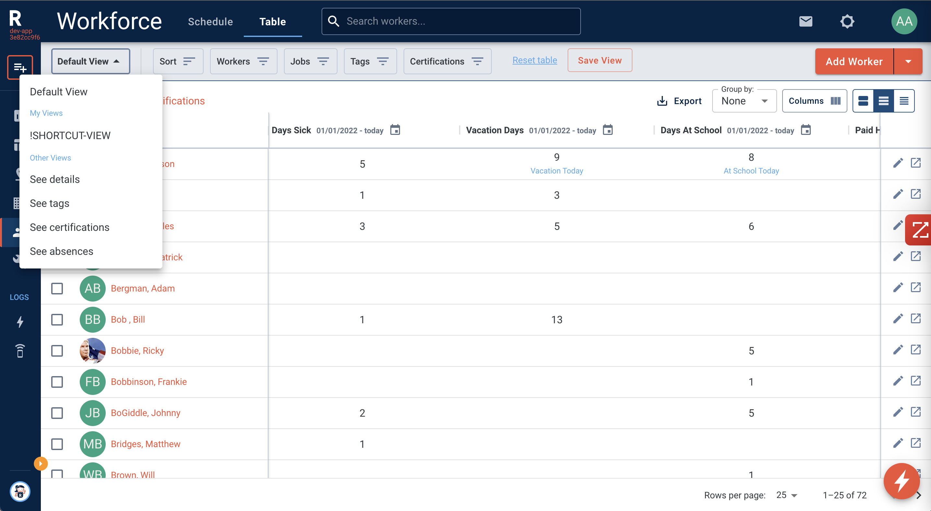Screen dimensions: 931x511
Task: Open Bob, Bill in a new window
Action: click(x=915, y=319)
